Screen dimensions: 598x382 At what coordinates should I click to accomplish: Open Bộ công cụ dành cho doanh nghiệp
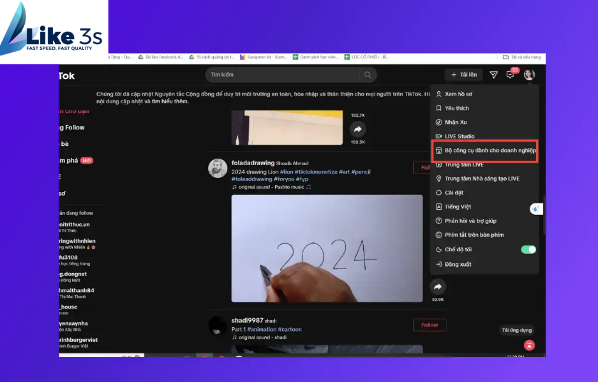[x=485, y=151]
